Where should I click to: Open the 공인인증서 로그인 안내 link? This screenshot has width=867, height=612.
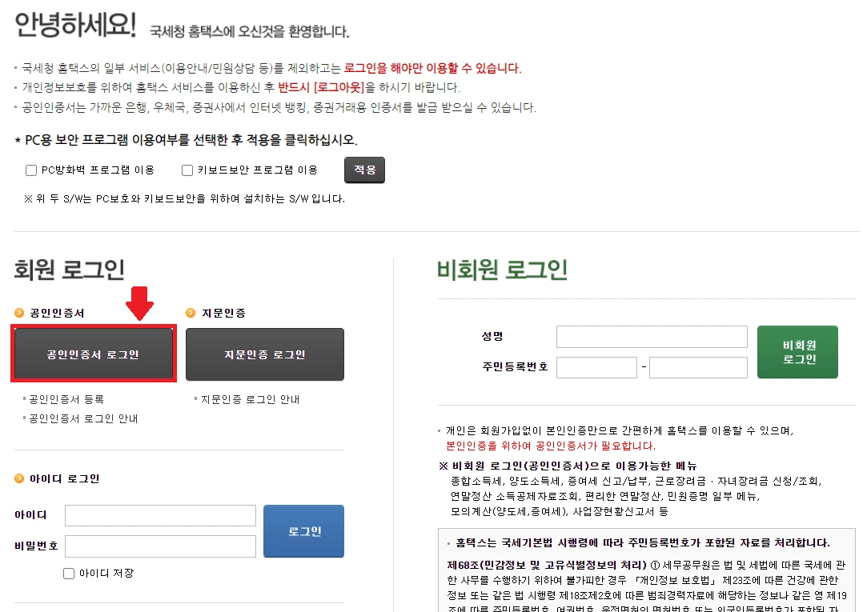(x=83, y=418)
